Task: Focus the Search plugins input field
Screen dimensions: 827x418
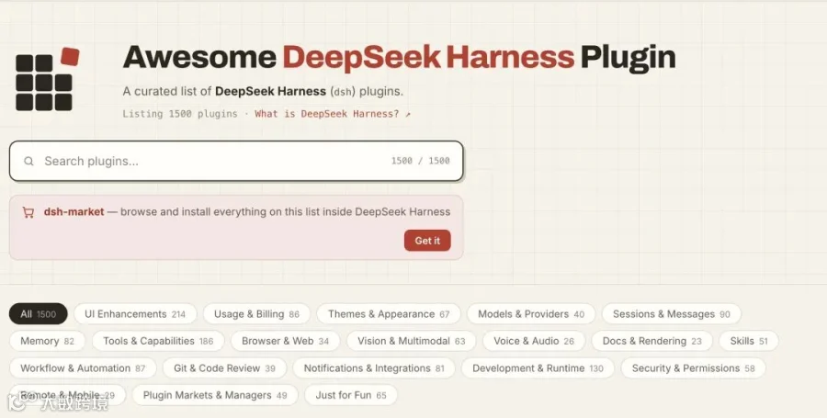Action: 236,162
